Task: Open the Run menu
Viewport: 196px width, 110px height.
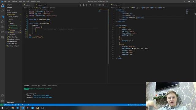Action: (28, 2)
